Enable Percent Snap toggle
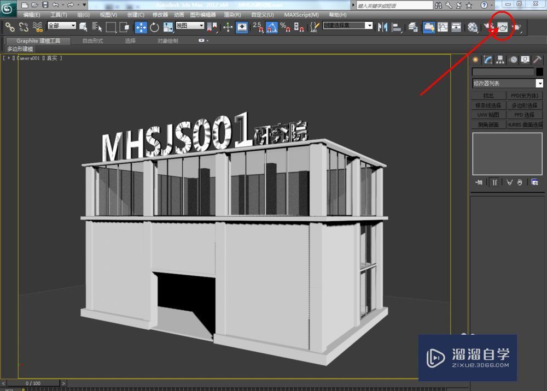 coord(285,27)
